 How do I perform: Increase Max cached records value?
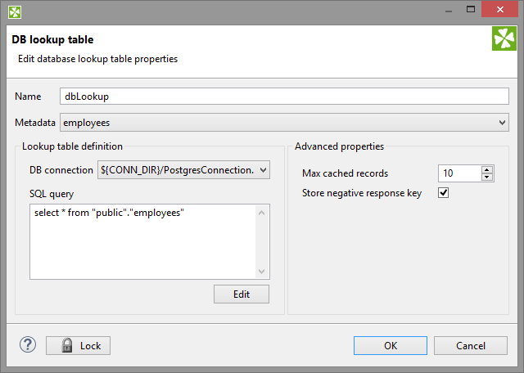tap(487, 169)
